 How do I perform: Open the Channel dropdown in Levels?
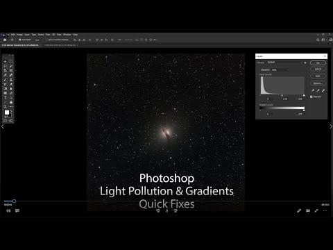[280, 69]
